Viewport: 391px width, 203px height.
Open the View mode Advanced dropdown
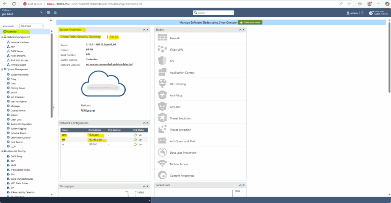coord(32,26)
